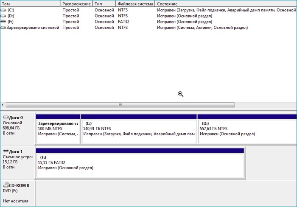Select the (C:) 140,91 GB partition block

click(x=138, y=129)
